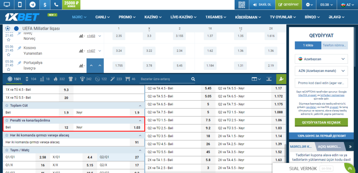358x173 pixels.
Task: Pin the Portuqaliya – İsveçrə match
Action: pyautogui.click(x=20, y=63)
